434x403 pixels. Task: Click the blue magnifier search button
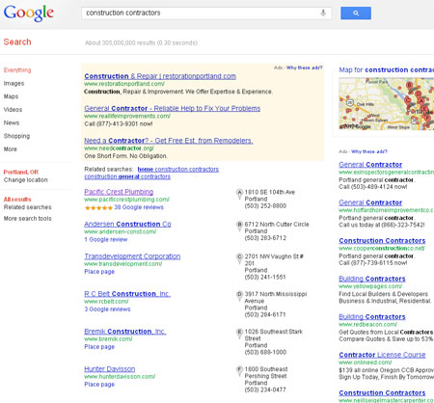(356, 13)
